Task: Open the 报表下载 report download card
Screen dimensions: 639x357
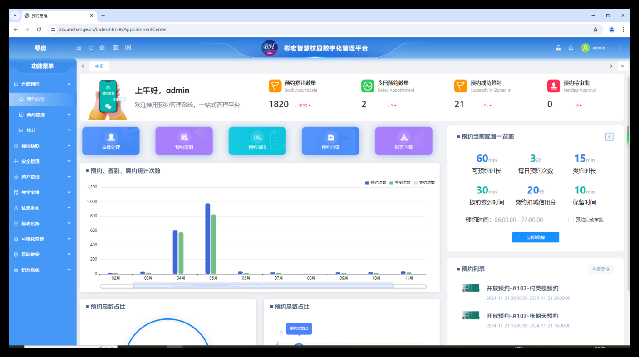Action: coord(403,141)
